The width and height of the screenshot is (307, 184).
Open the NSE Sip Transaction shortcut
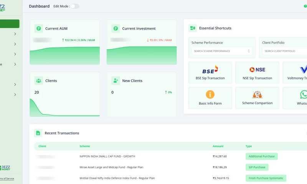pos(257,69)
